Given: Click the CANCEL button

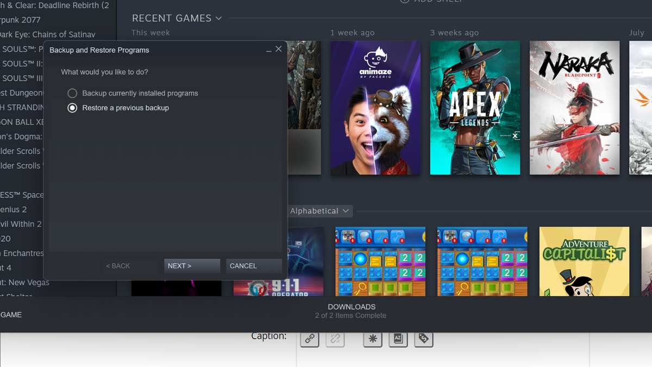Looking at the screenshot, I should 254,266.
